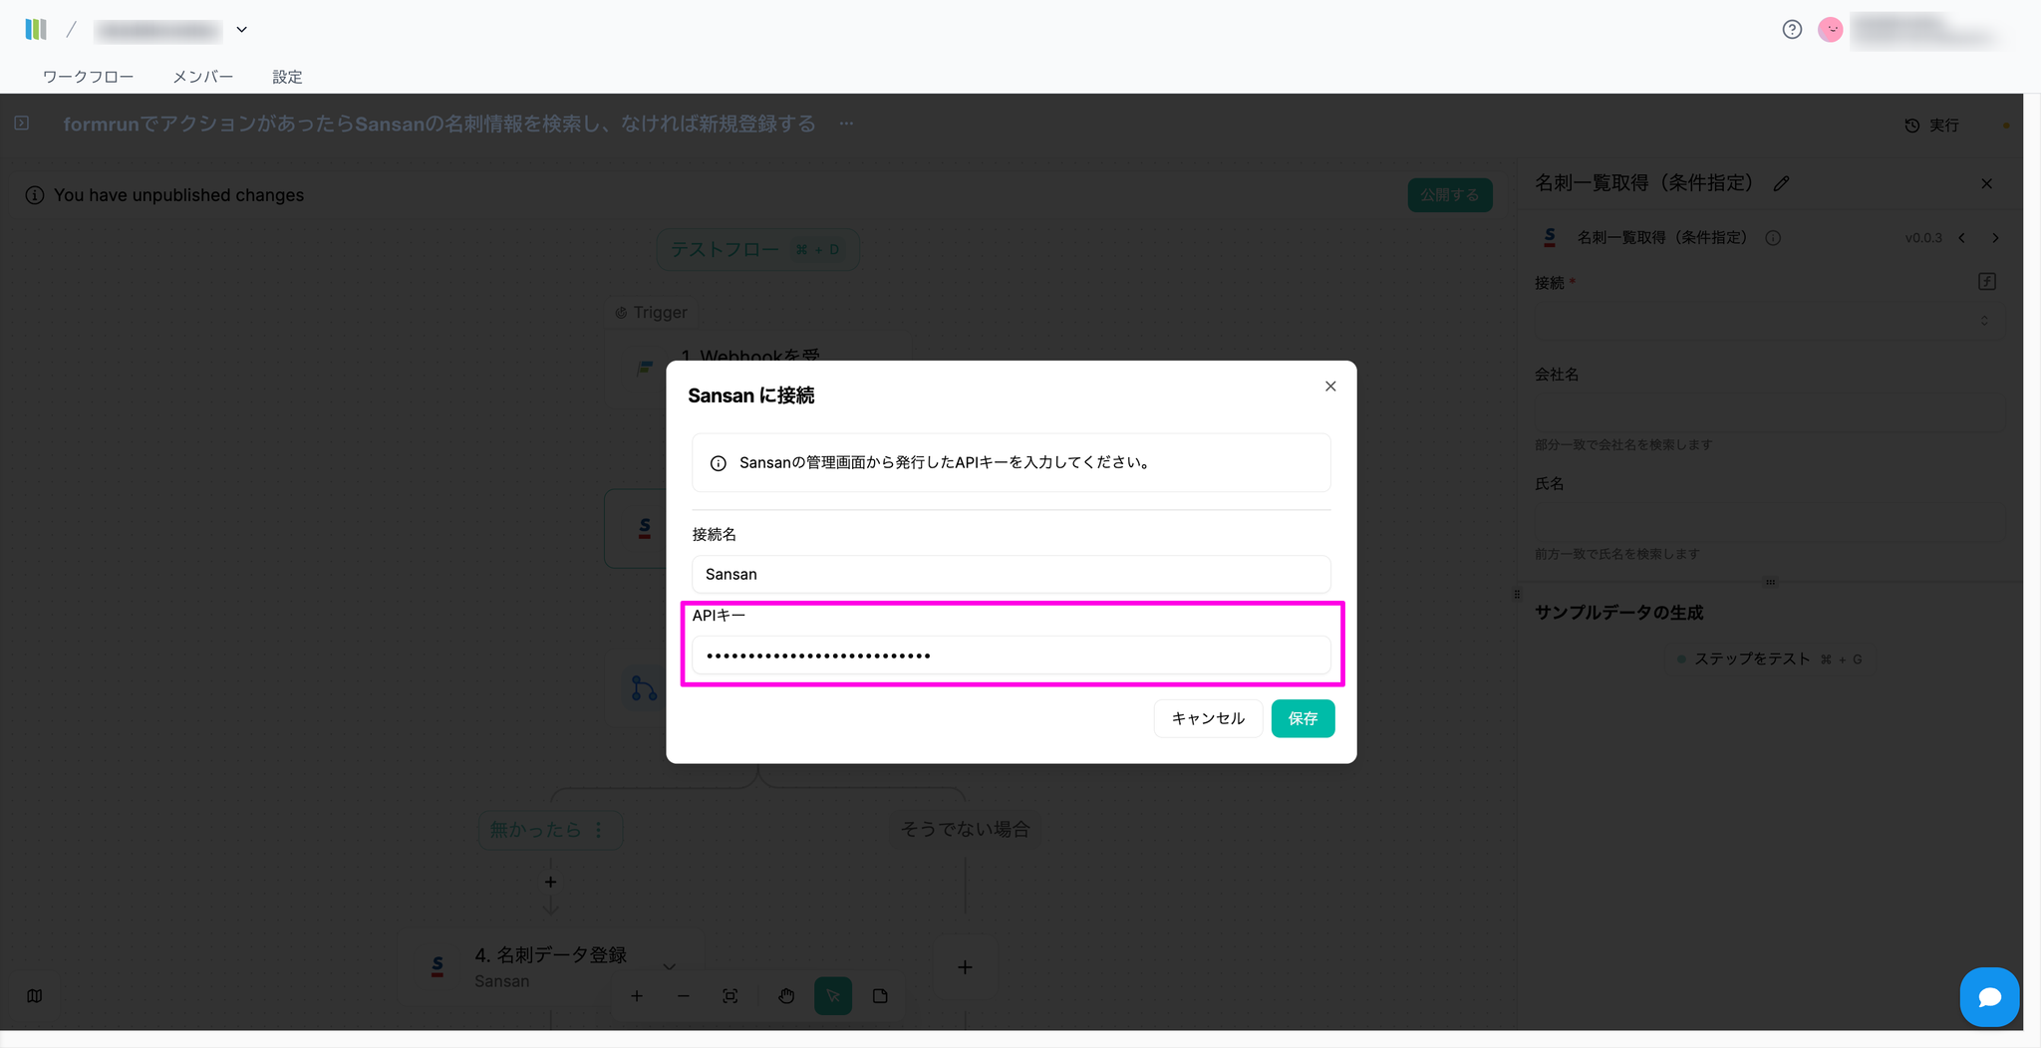The image size is (2041, 1048).
Task: Open the 実行 run history button
Action: (1932, 126)
